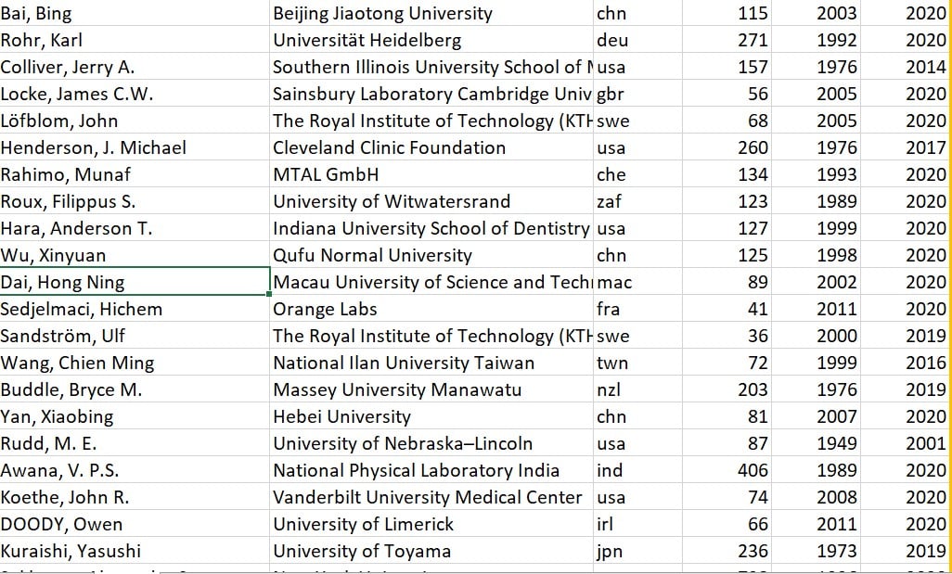Select Southern Illinois University School cell

pyautogui.click(x=431, y=66)
